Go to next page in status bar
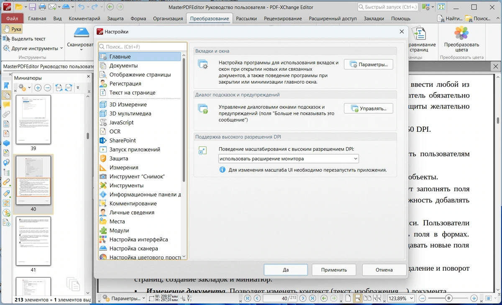 coord(302,298)
